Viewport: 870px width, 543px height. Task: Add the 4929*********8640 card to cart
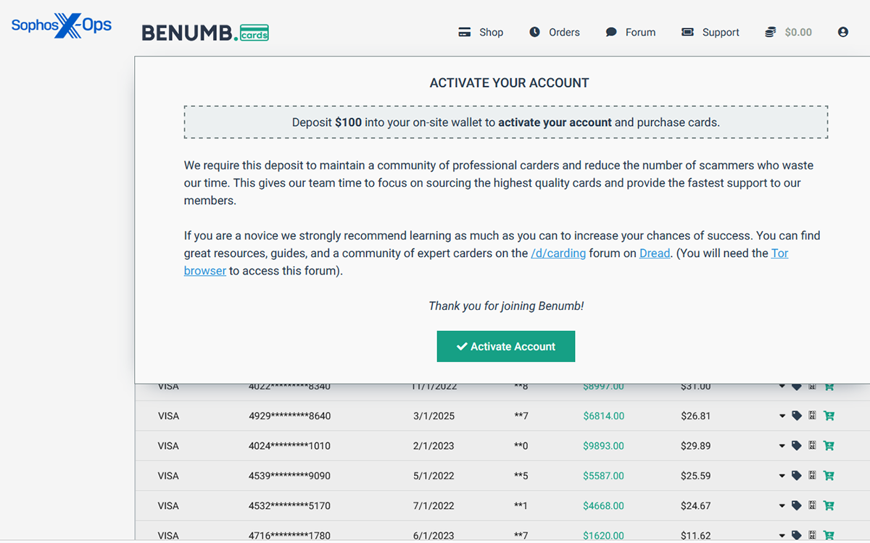[x=829, y=416]
